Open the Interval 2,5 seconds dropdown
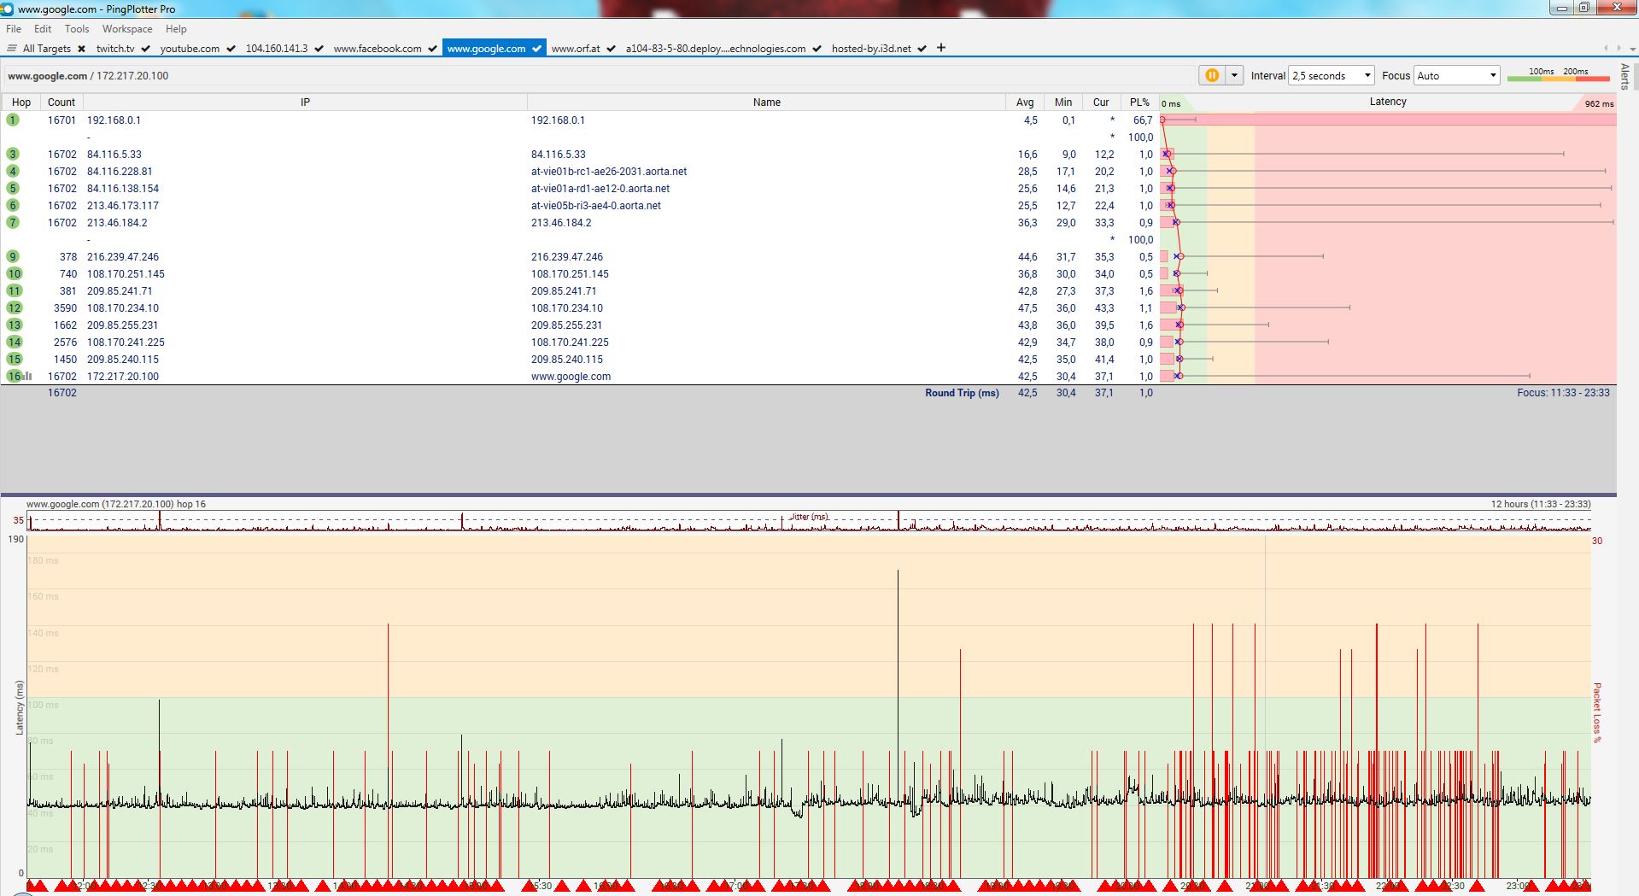Screen dimensions: 1639x896 (1331, 75)
